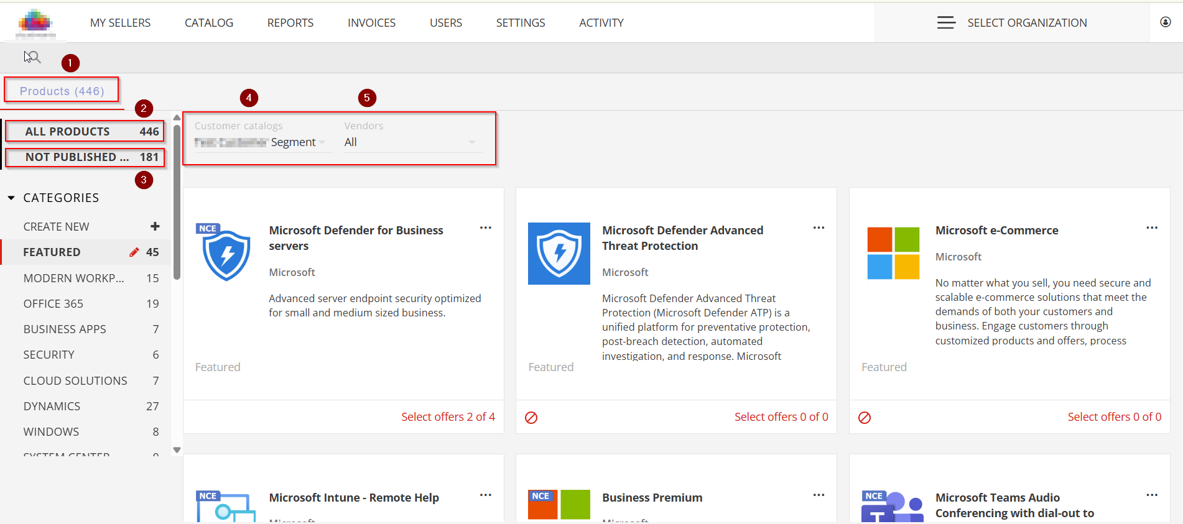Click the Defender for Business servers shield logo
The image size is (1183, 524).
pos(225,252)
